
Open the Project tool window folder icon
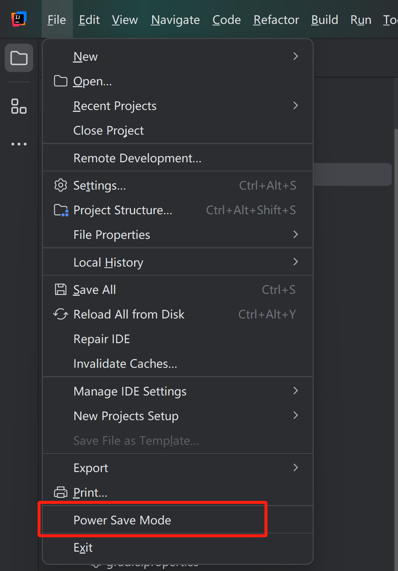(19, 58)
